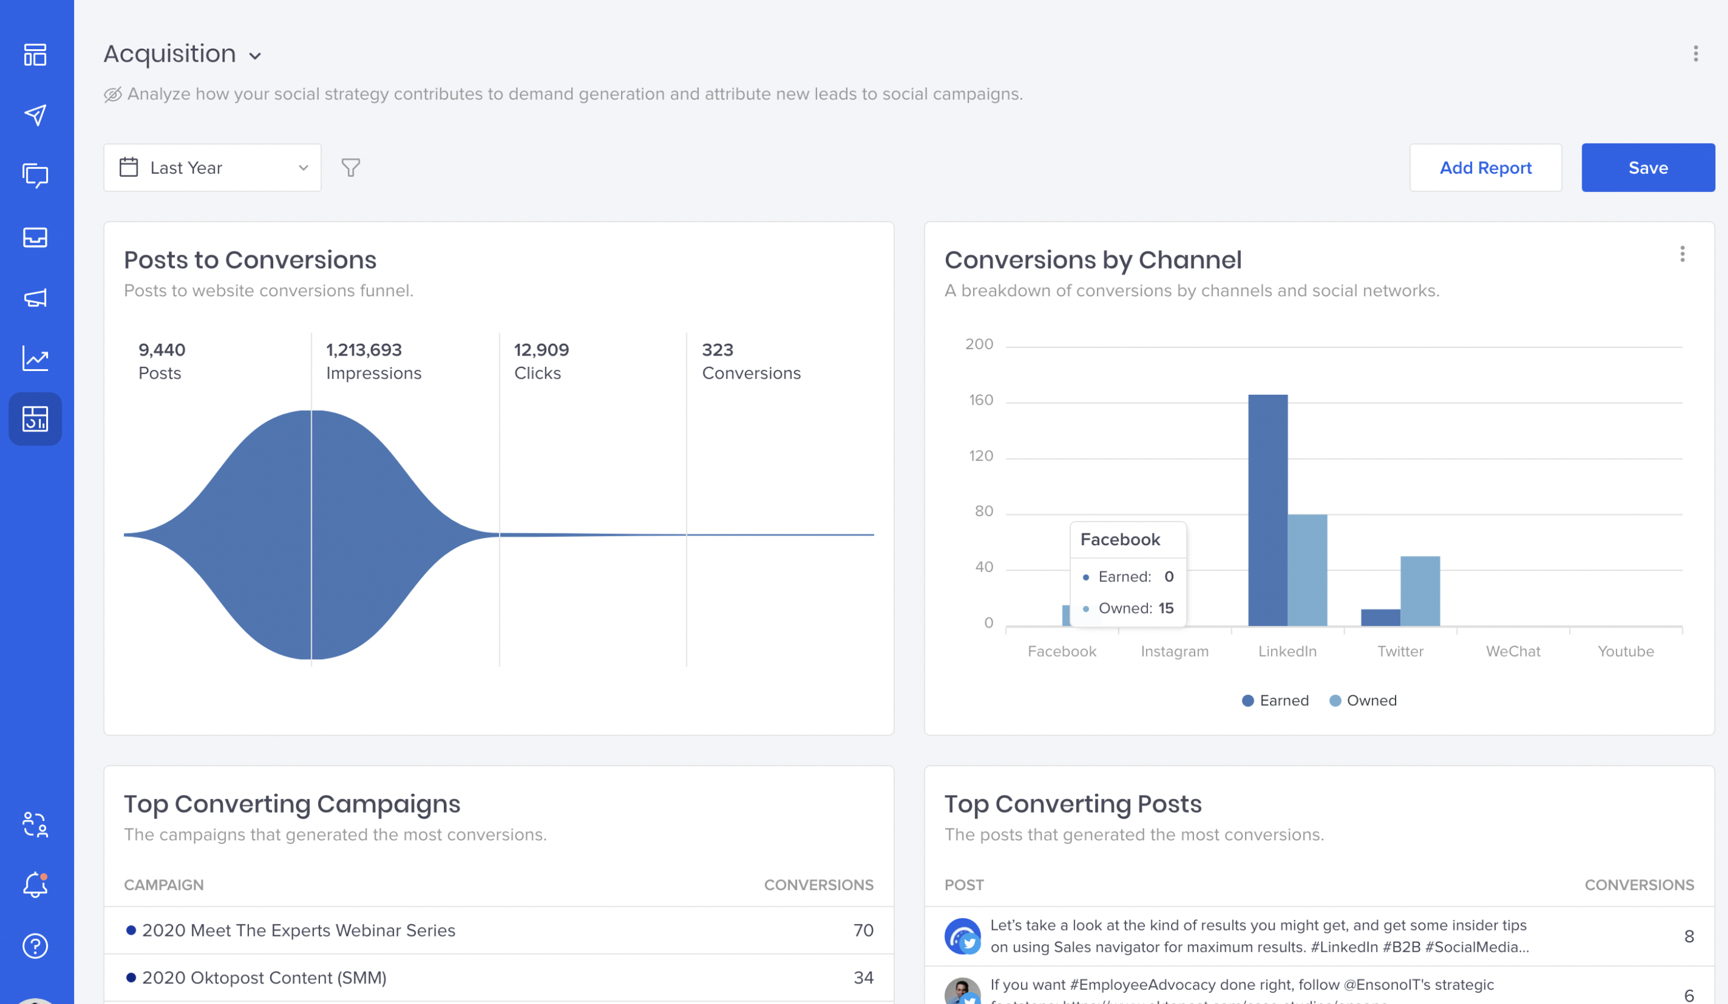Select the Publishing paper-plane icon
The image size is (1728, 1004).
(34, 114)
